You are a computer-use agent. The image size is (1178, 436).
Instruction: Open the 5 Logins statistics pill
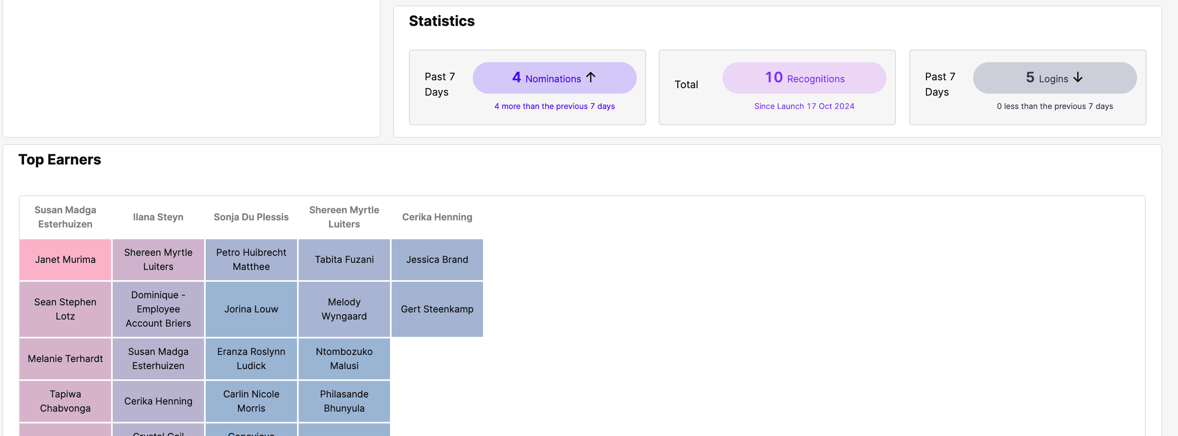1054,78
